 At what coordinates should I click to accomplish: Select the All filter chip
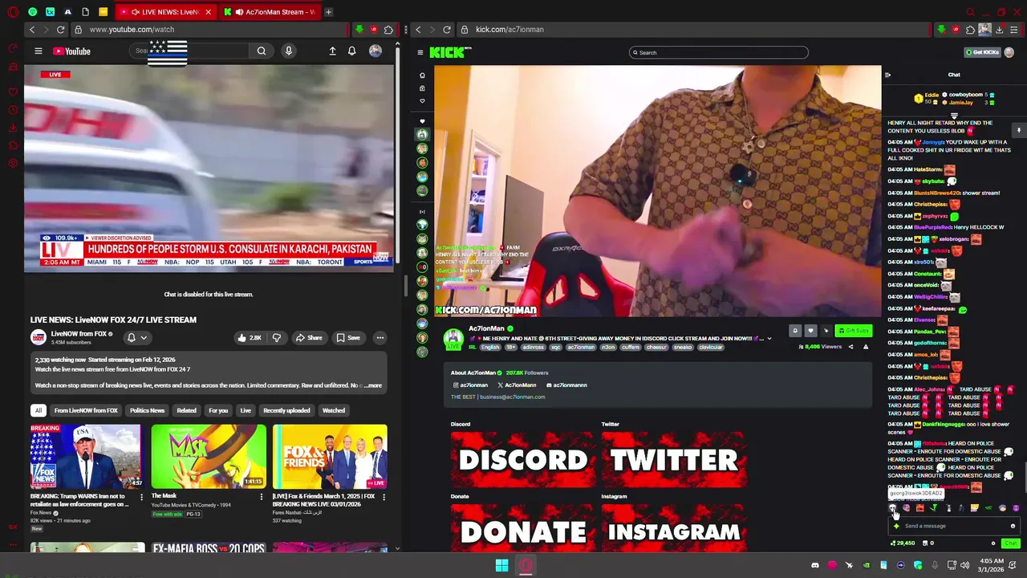38,411
